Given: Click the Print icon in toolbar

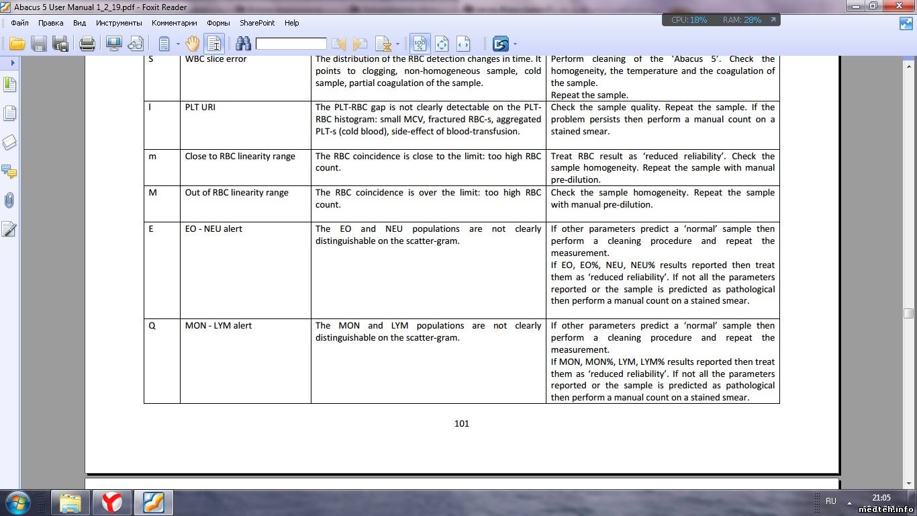Looking at the screenshot, I should (x=87, y=44).
